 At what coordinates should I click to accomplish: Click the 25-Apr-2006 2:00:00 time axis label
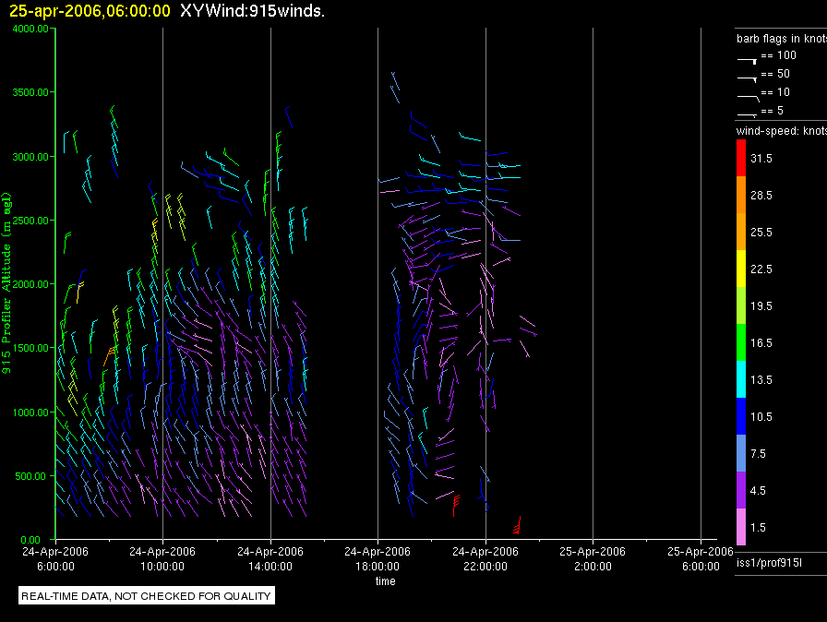tap(593, 557)
